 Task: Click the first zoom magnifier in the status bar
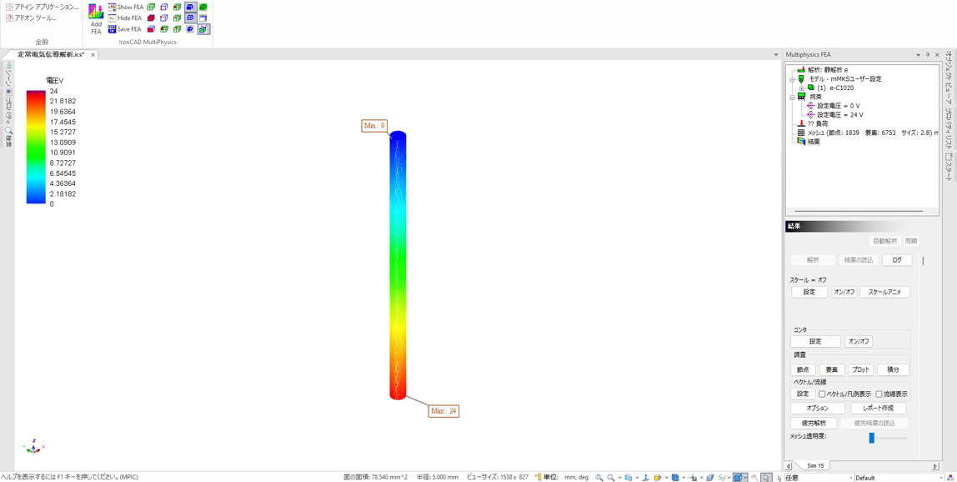[x=599, y=477]
